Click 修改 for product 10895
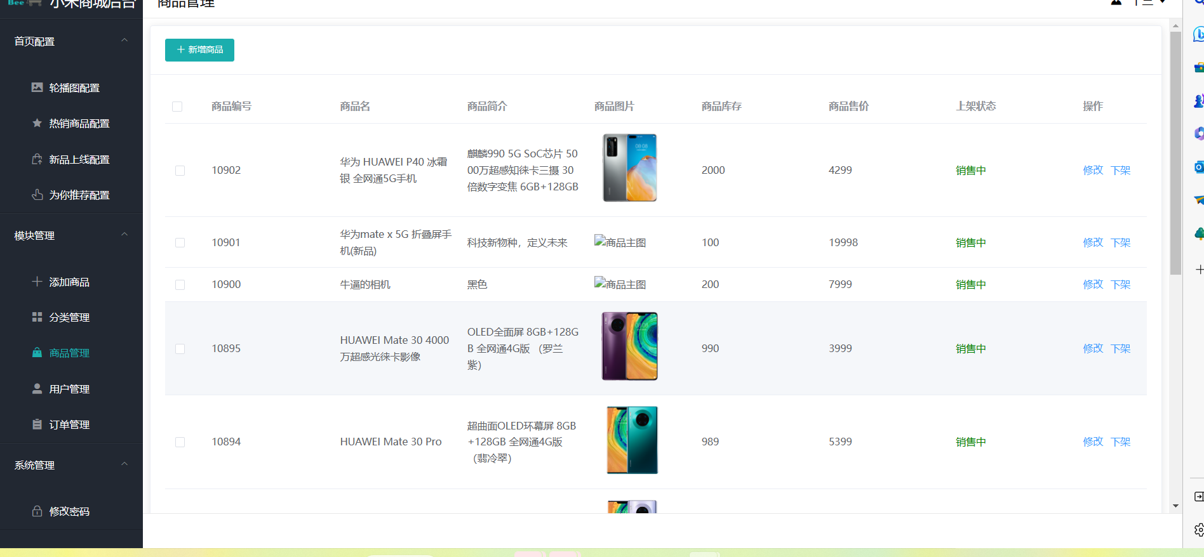Image resolution: width=1204 pixels, height=557 pixels. pyautogui.click(x=1093, y=348)
